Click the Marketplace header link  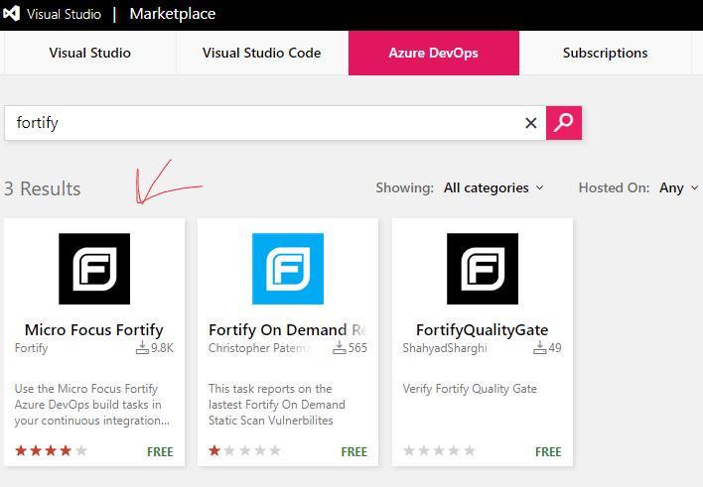(x=173, y=15)
